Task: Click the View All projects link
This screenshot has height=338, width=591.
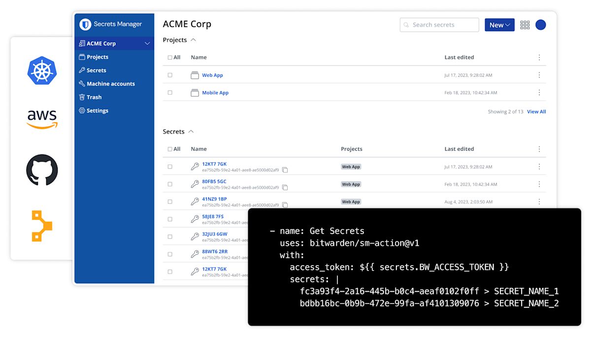Action: pyautogui.click(x=536, y=112)
